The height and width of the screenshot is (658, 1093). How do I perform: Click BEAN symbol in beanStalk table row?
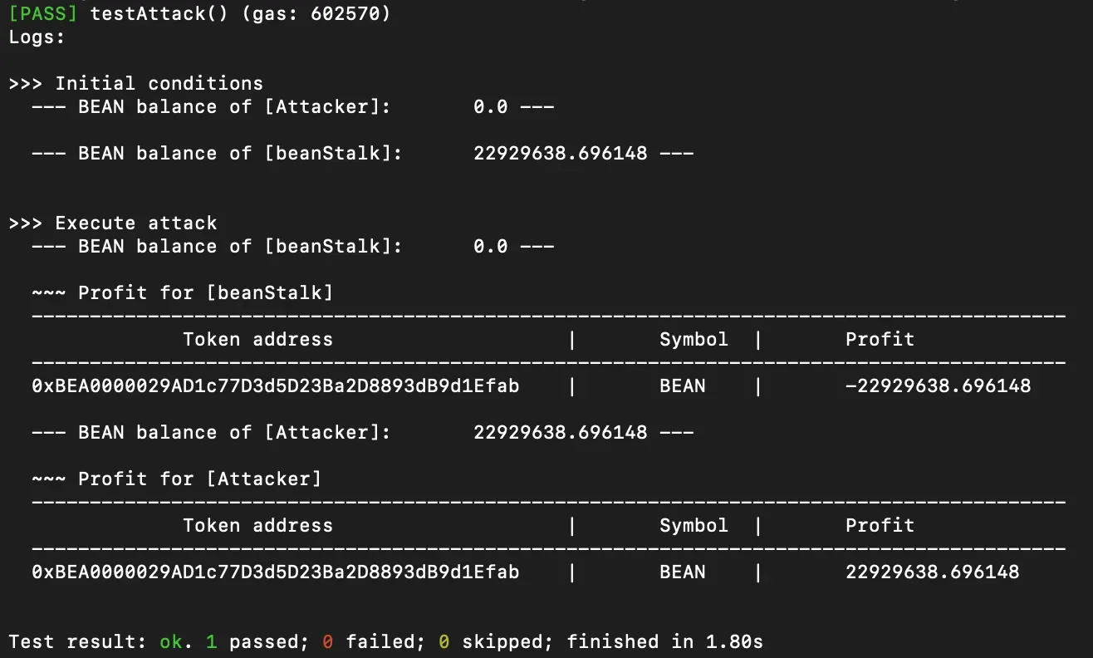click(x=682, y=386)
